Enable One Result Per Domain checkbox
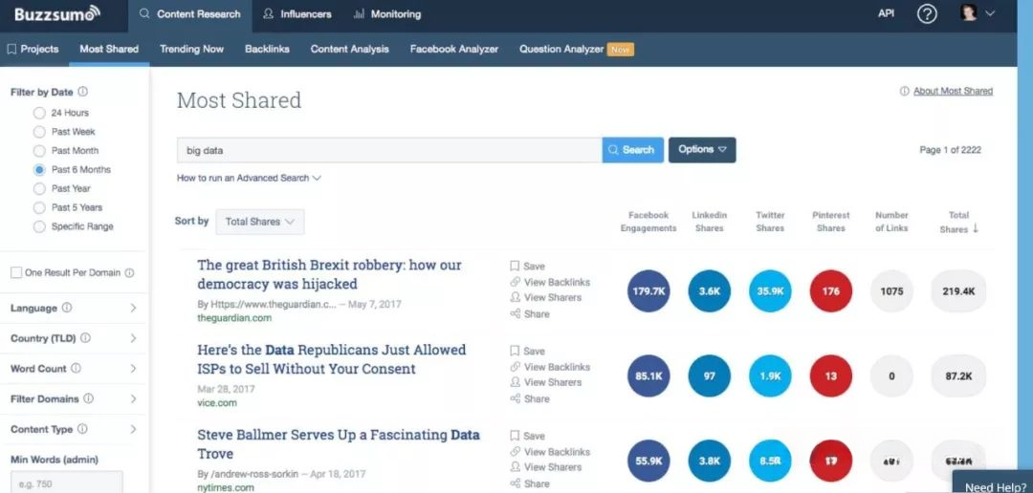This screenshot has width=1033, height=493. pyautogui.click(x=16, y=272)
